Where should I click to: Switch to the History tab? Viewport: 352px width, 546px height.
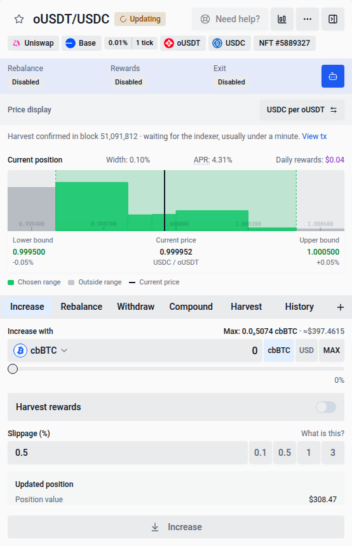coord(299,307)
